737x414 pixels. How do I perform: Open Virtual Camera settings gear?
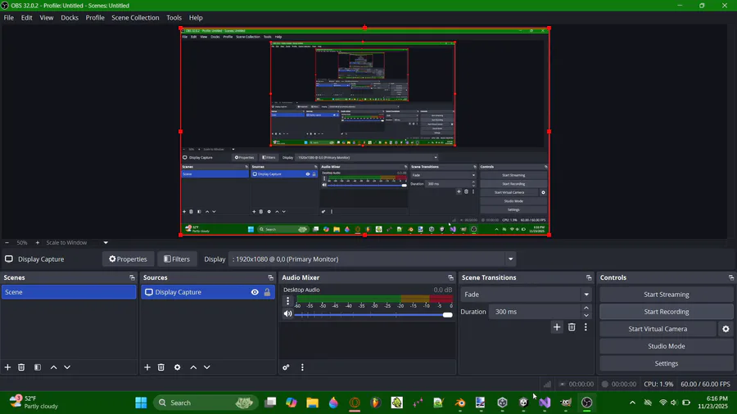726,329
